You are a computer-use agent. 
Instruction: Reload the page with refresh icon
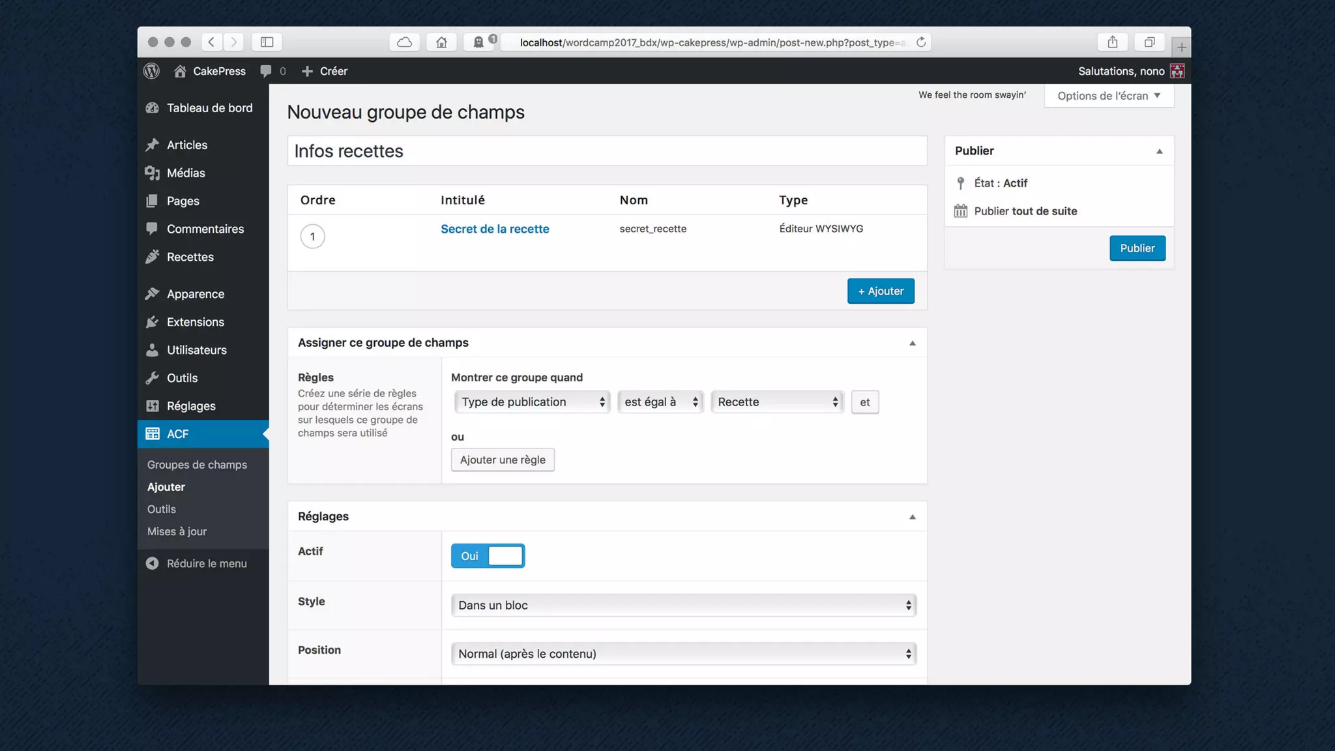[x=921, y=42]
